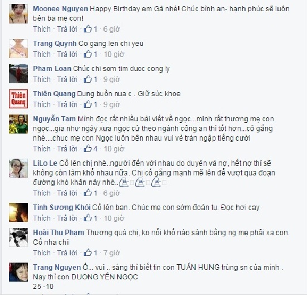The height and width of the screenshot is (295, 307).
Task: Click Trả lời under Pham Loan's comment
Action: (68, 79)
